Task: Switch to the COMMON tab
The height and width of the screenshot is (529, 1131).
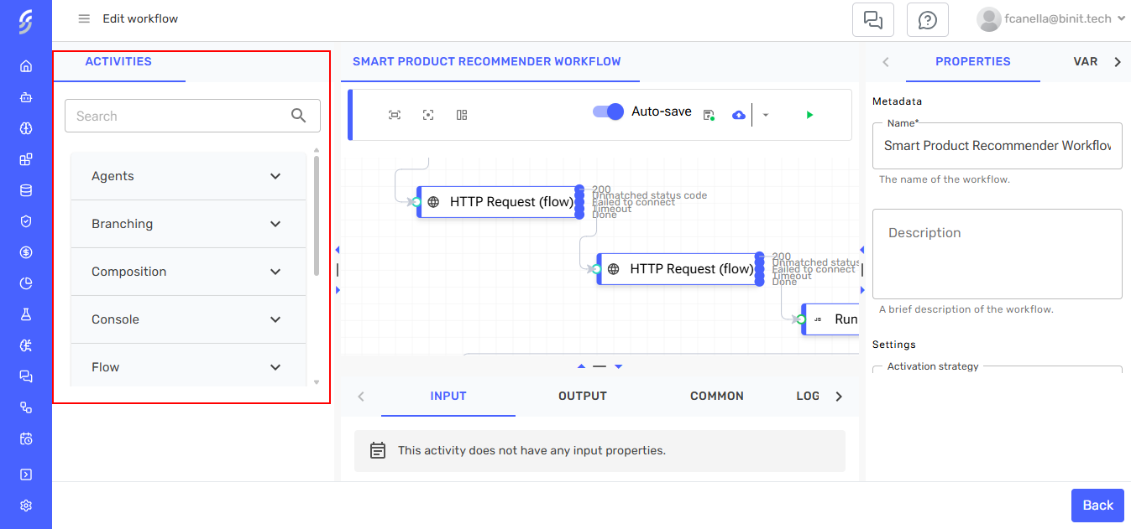Action: [716, 396]
